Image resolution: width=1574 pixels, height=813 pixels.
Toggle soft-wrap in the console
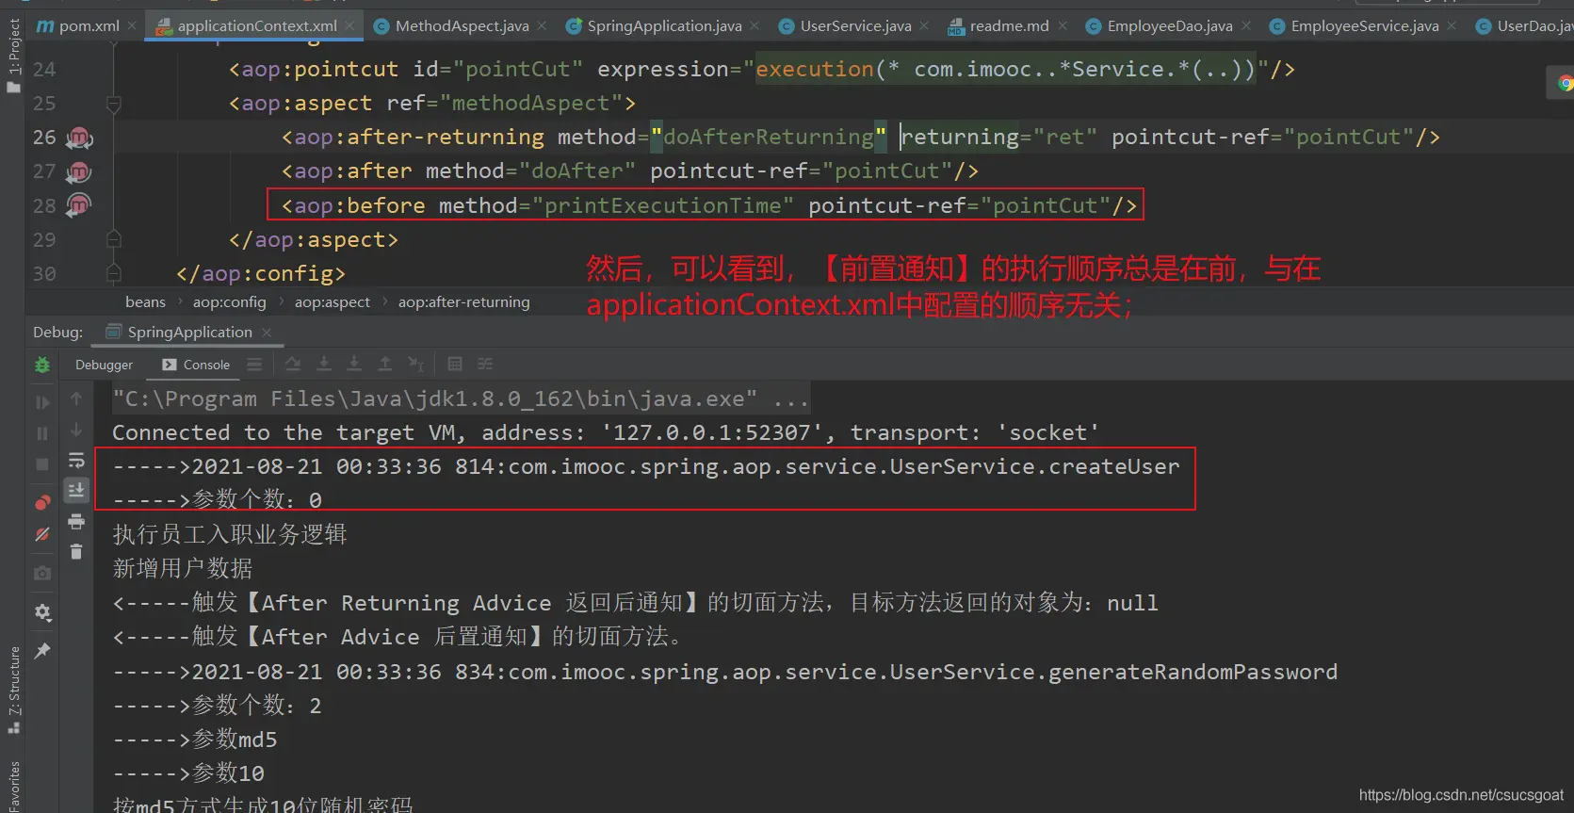click(76, 461)
